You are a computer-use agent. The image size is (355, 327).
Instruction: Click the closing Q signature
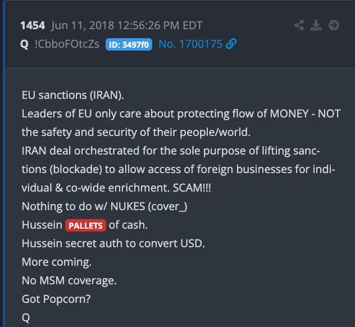click(x=26, y=318)
